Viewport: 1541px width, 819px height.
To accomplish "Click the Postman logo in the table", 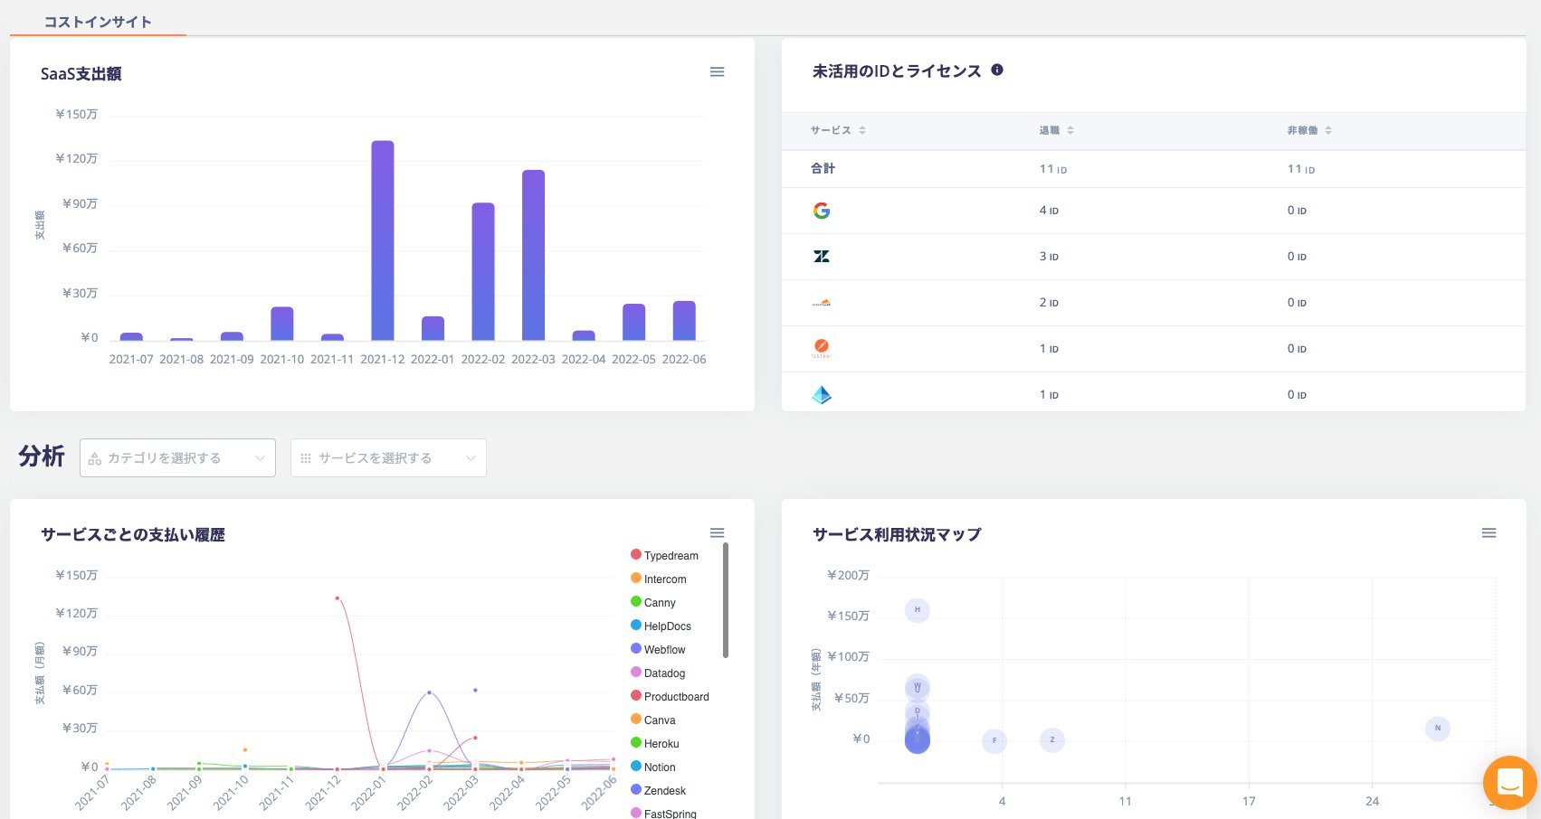I will tap(822, 348).
